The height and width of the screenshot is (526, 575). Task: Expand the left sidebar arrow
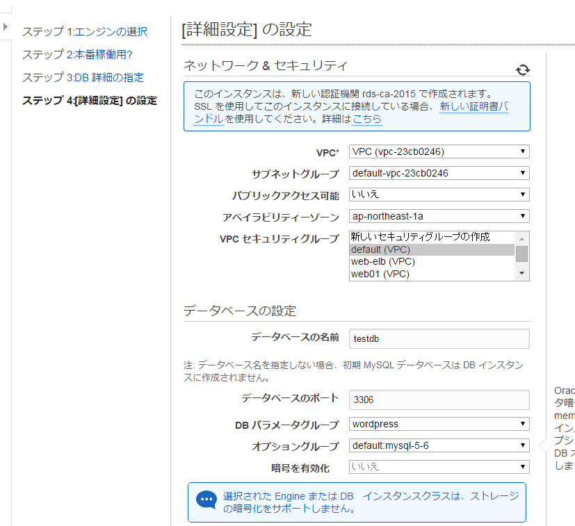coord(6,27)
